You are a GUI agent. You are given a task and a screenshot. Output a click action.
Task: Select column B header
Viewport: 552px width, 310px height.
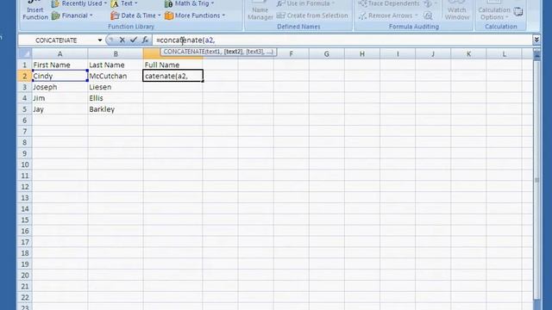pos(116,53)
